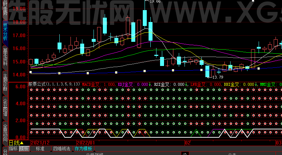This screenshot has height=155, width=282.
Task: Click the 2022/01 date label
Action: tap(86, 143)
